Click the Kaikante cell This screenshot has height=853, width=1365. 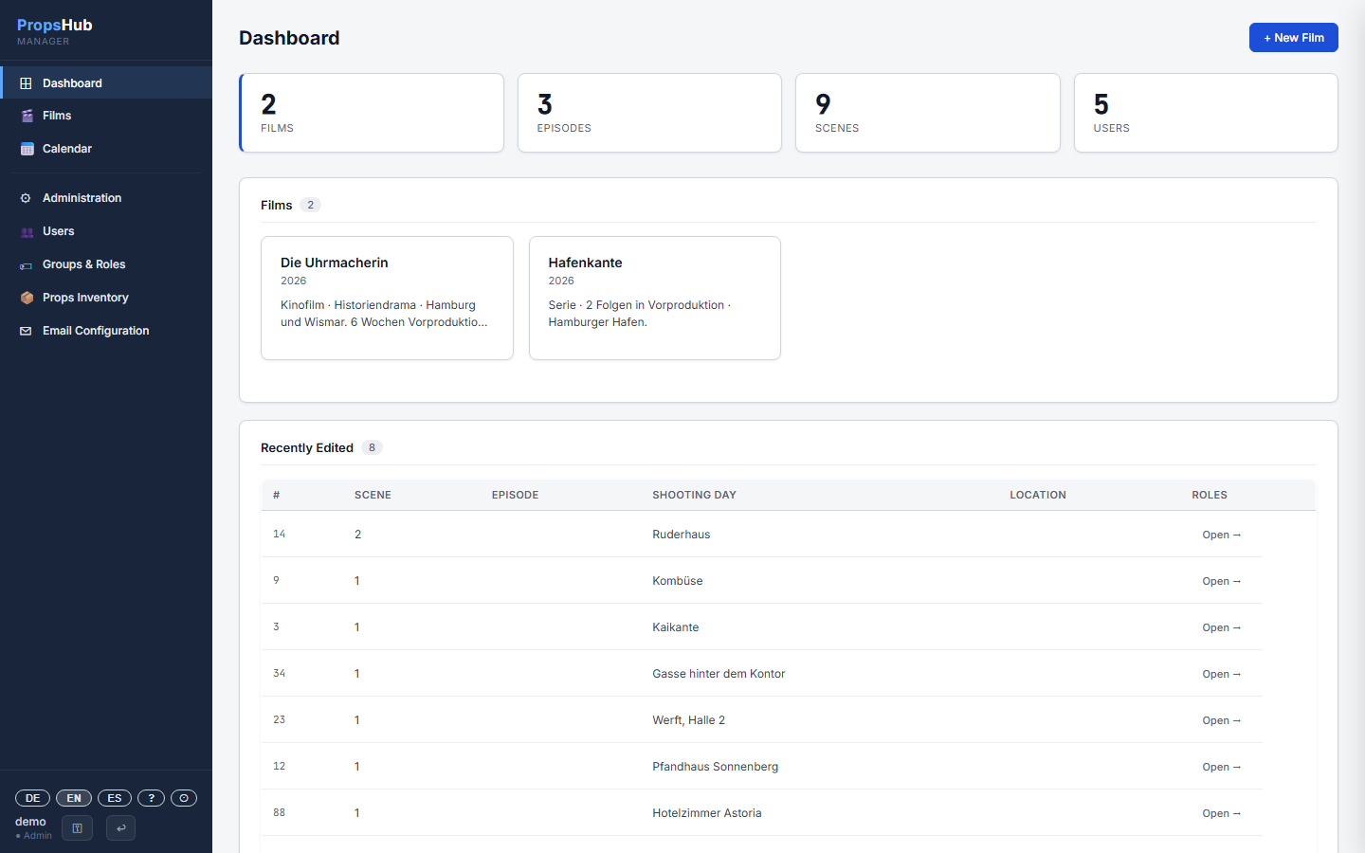point(675,627)
